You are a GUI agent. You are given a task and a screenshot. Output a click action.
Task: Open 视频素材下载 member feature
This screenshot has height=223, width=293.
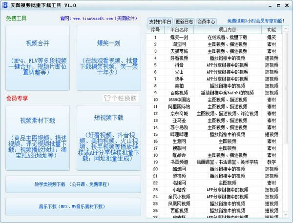click(x=38, y=138)
